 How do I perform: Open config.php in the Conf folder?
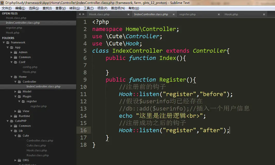coord(30,67)
